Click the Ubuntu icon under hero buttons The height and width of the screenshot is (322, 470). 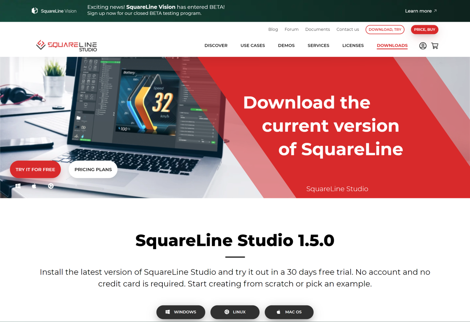coord(51,186)
